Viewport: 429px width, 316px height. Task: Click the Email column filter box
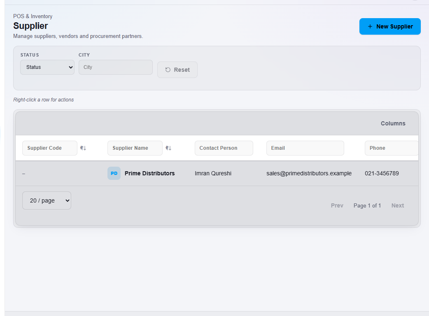coord(305,148)
